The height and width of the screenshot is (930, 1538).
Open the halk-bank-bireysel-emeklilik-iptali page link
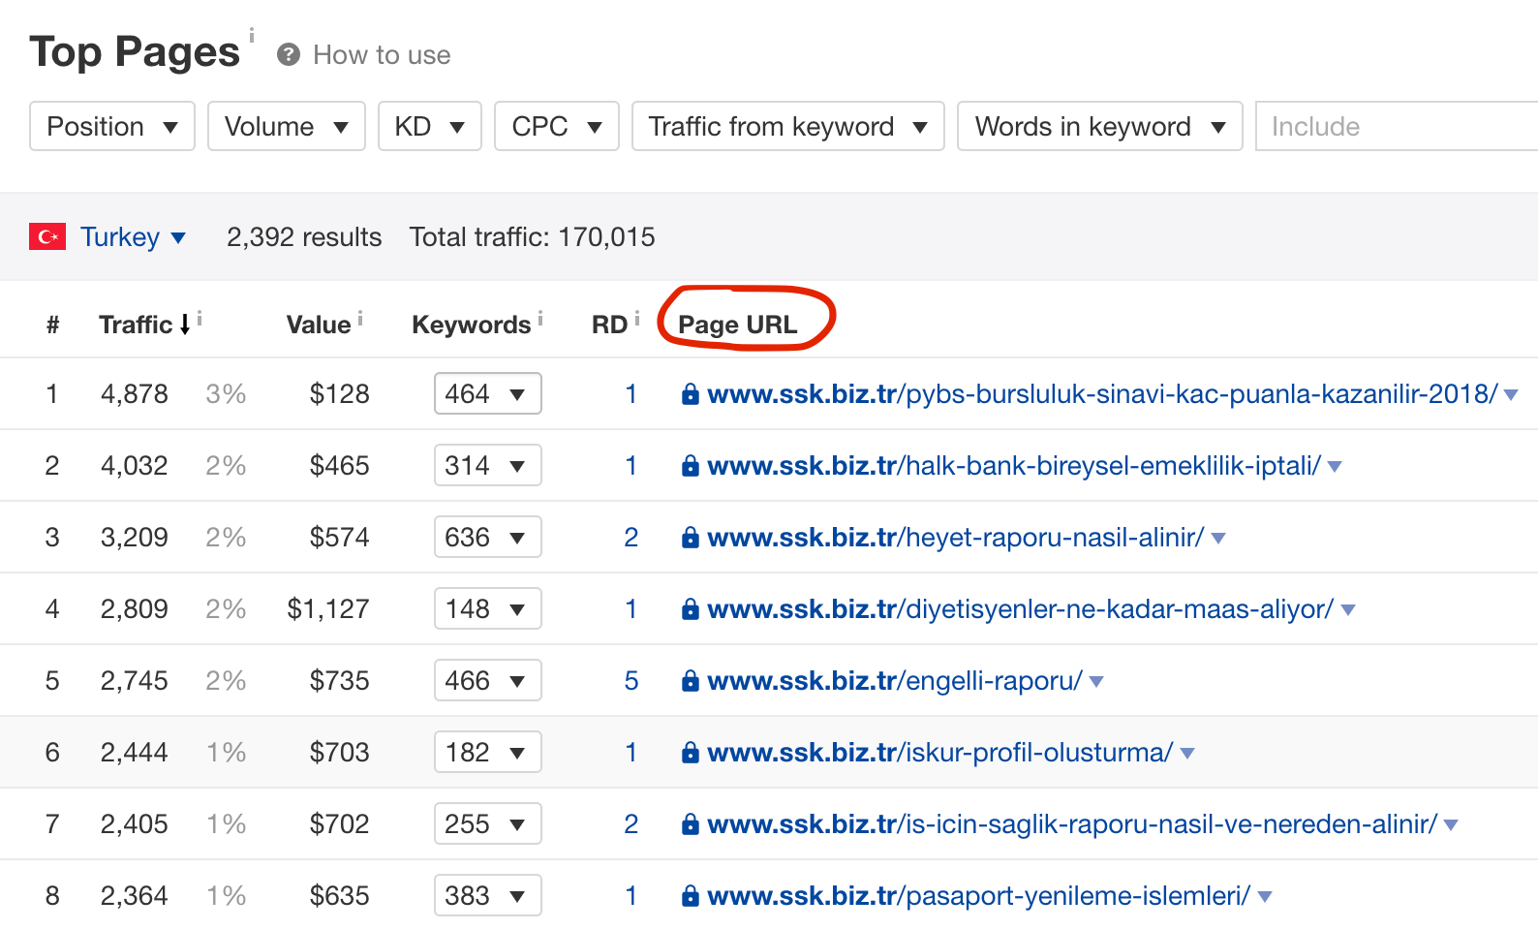[x=1015, y=465]
